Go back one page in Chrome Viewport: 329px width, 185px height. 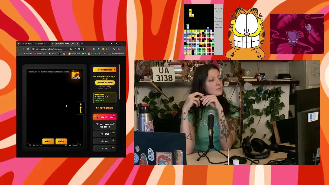(19, 49)
